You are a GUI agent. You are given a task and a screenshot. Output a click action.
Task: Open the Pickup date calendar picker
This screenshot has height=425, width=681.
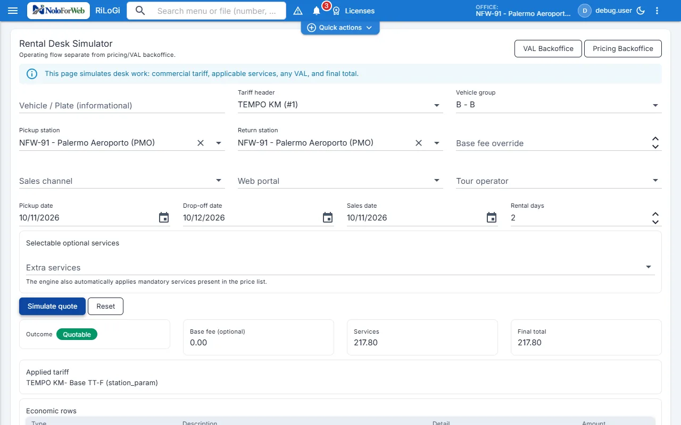(164, 217)
